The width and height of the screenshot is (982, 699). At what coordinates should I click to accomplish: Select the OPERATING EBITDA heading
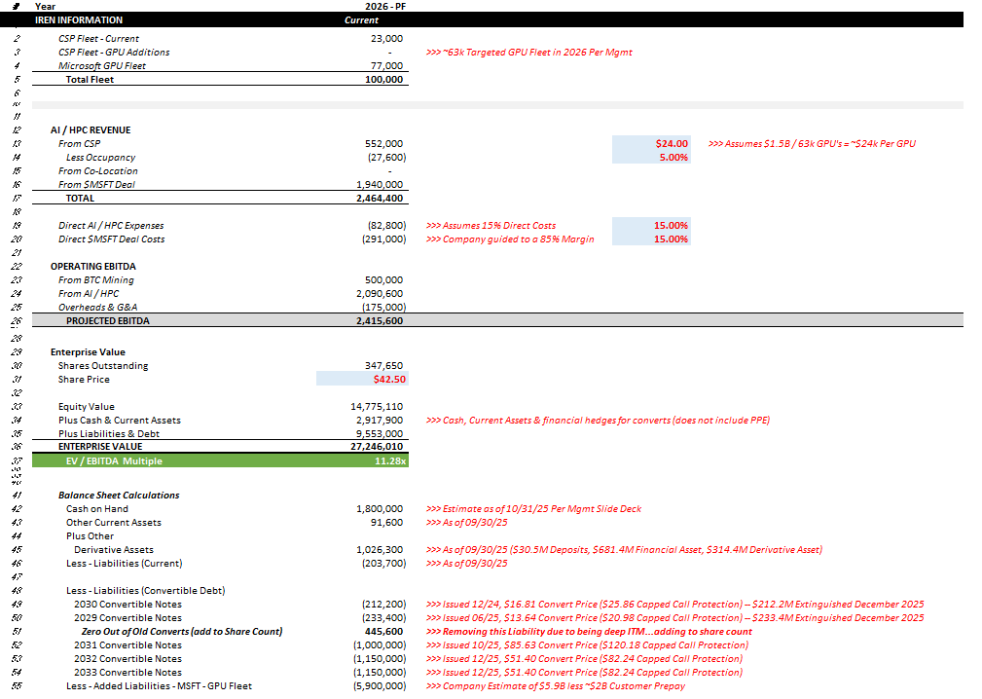(93, 267)
